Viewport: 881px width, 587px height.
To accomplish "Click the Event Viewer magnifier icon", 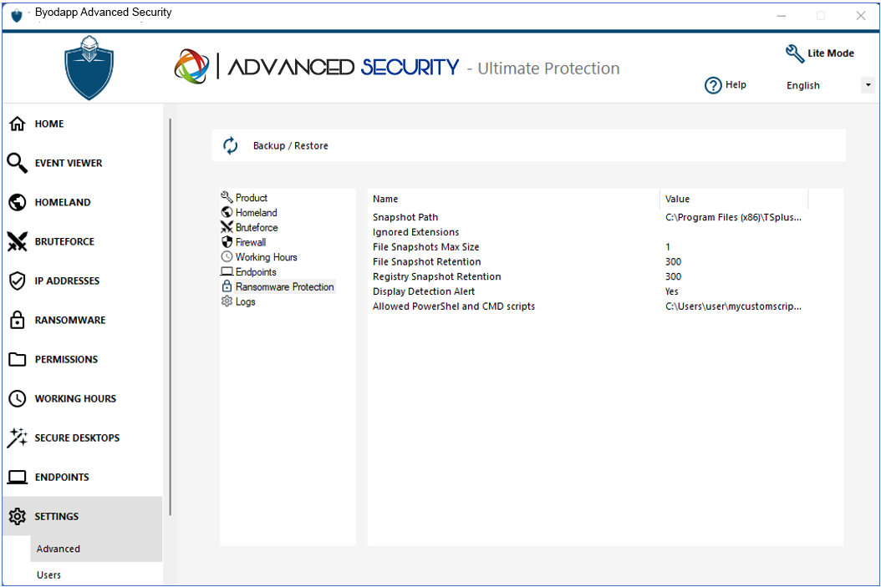I will point(17,163).
